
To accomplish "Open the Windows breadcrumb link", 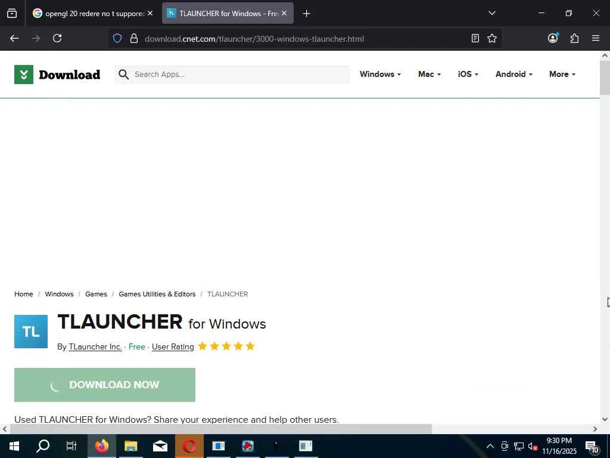I will [x=59, y=294].
